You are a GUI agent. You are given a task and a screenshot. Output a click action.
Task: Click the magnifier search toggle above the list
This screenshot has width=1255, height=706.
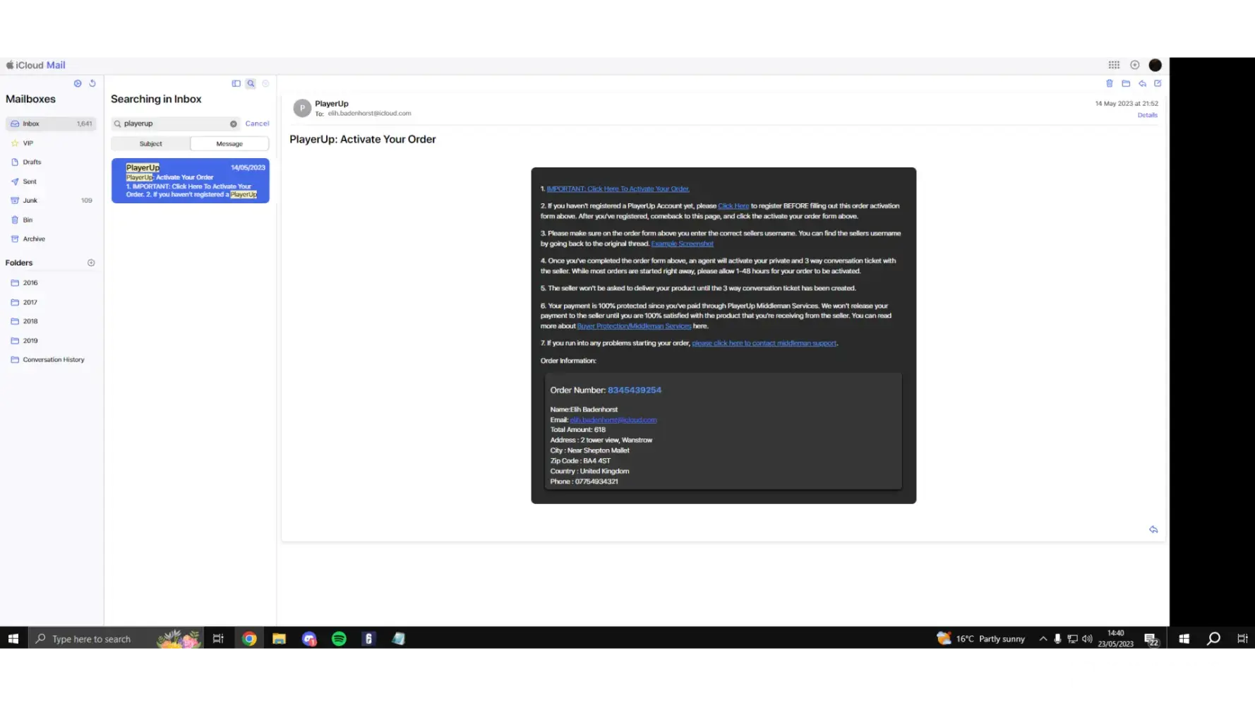[x=251, y=83]
